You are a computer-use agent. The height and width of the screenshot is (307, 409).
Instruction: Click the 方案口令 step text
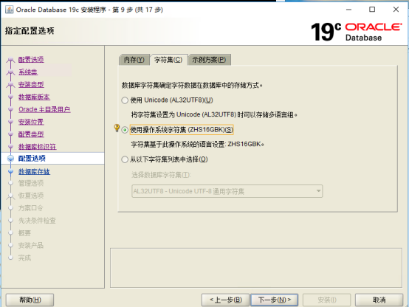click(30, 208)
